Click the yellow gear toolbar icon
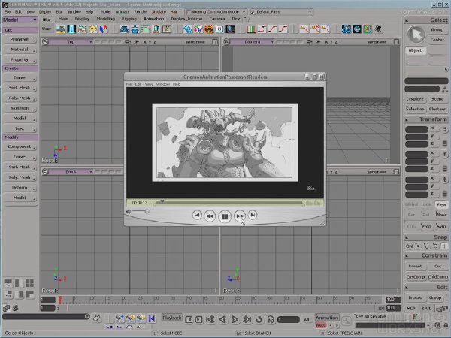The height and width of the screenshot is (338, 451). (92, 29)
